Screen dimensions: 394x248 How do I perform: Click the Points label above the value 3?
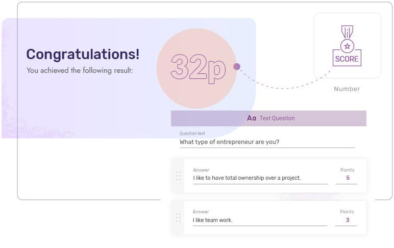(x=347, y=212)
